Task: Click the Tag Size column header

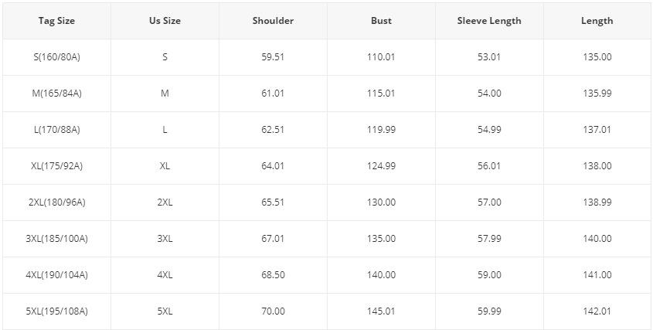Action: pos(56,21)
